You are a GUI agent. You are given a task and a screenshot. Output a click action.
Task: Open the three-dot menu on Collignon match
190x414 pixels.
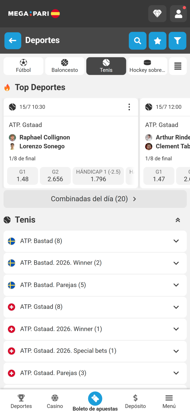tap(129, 107)
